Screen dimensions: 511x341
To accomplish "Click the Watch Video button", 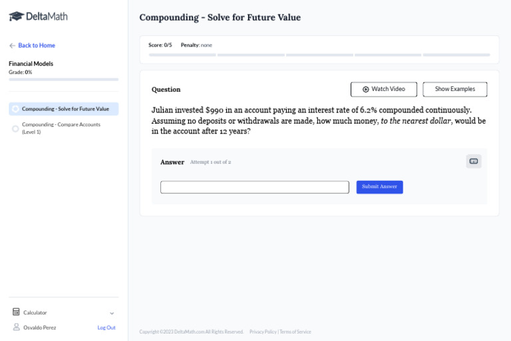I will 384,89.
